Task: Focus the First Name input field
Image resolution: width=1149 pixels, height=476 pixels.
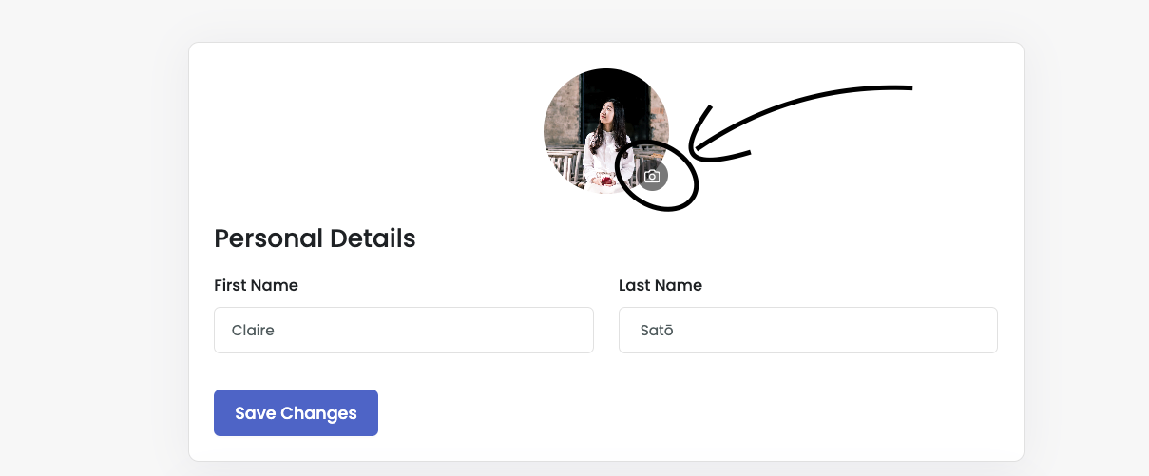Action: pos(403,331)
